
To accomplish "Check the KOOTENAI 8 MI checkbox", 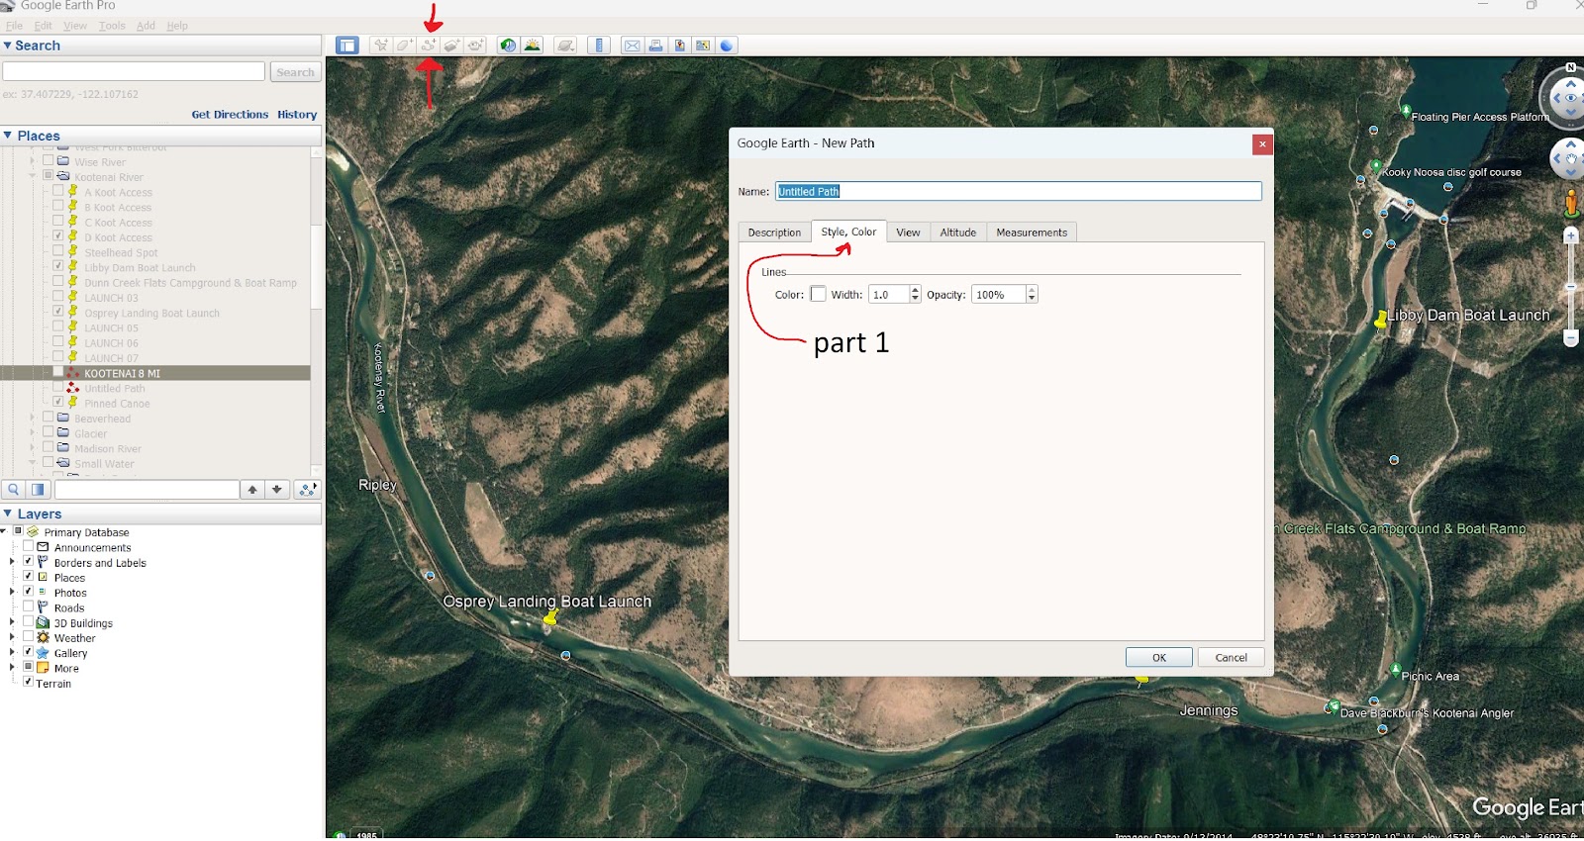I will [57, 372].
